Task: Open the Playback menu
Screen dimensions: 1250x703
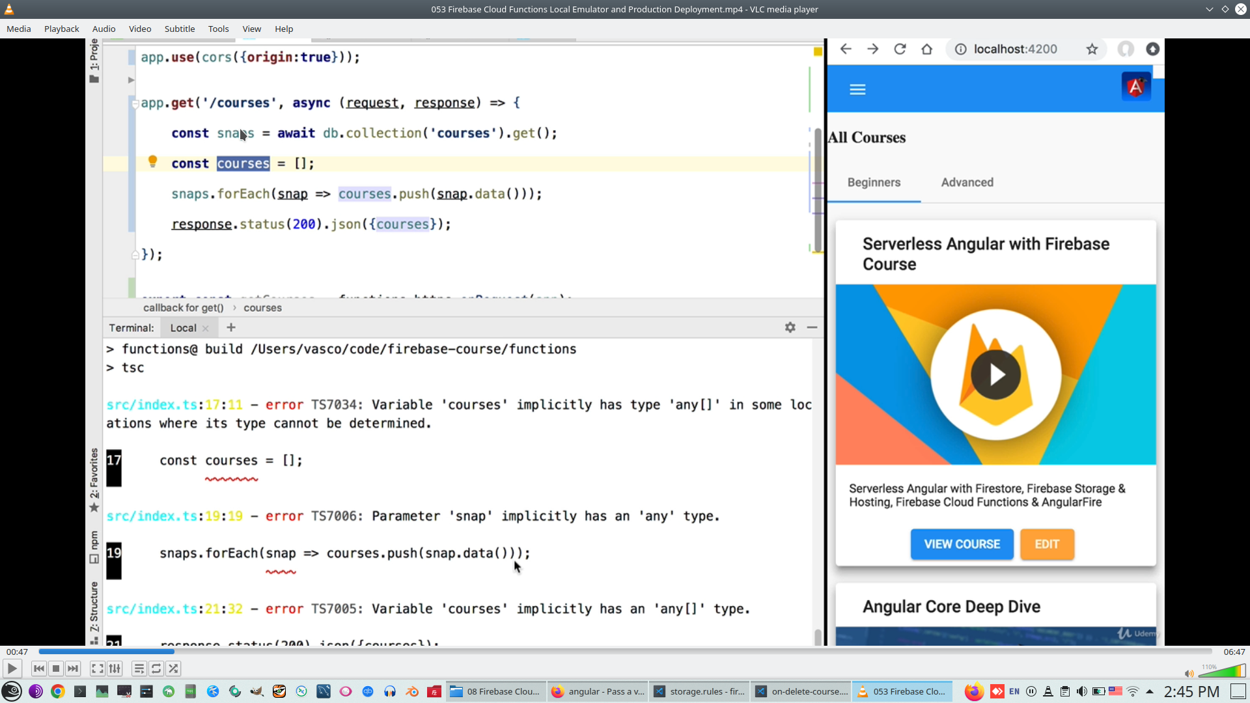Action: pos(61,29)
